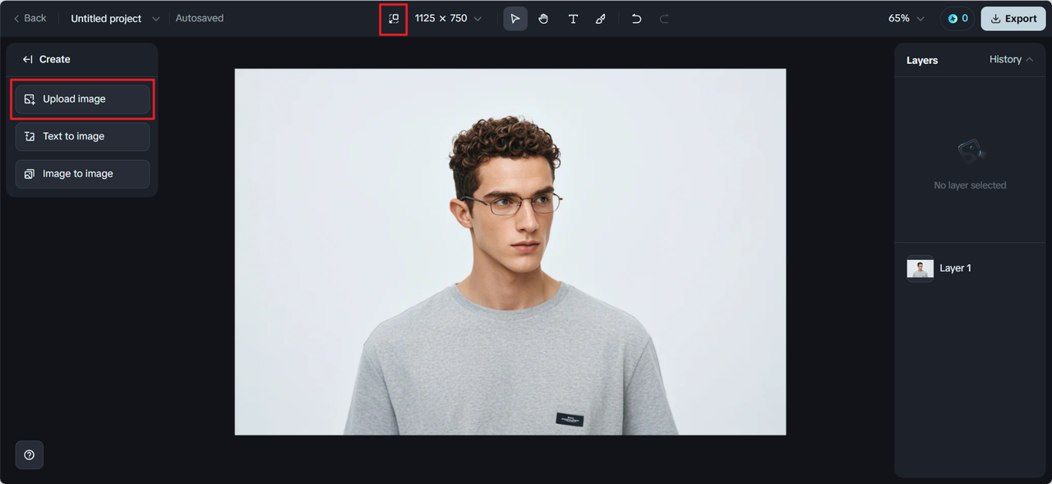Click the Autosaved status text

pyautogui.click(x=200, y=18)
